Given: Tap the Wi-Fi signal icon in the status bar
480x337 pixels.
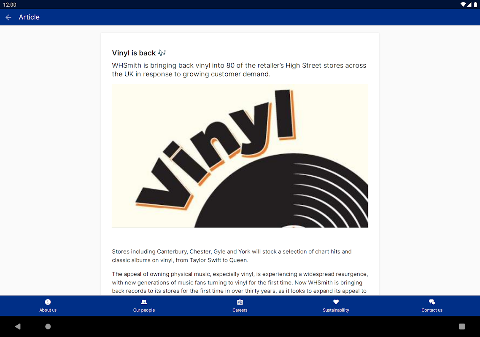Looking at the screenshot, I should [x=463, y=5].
